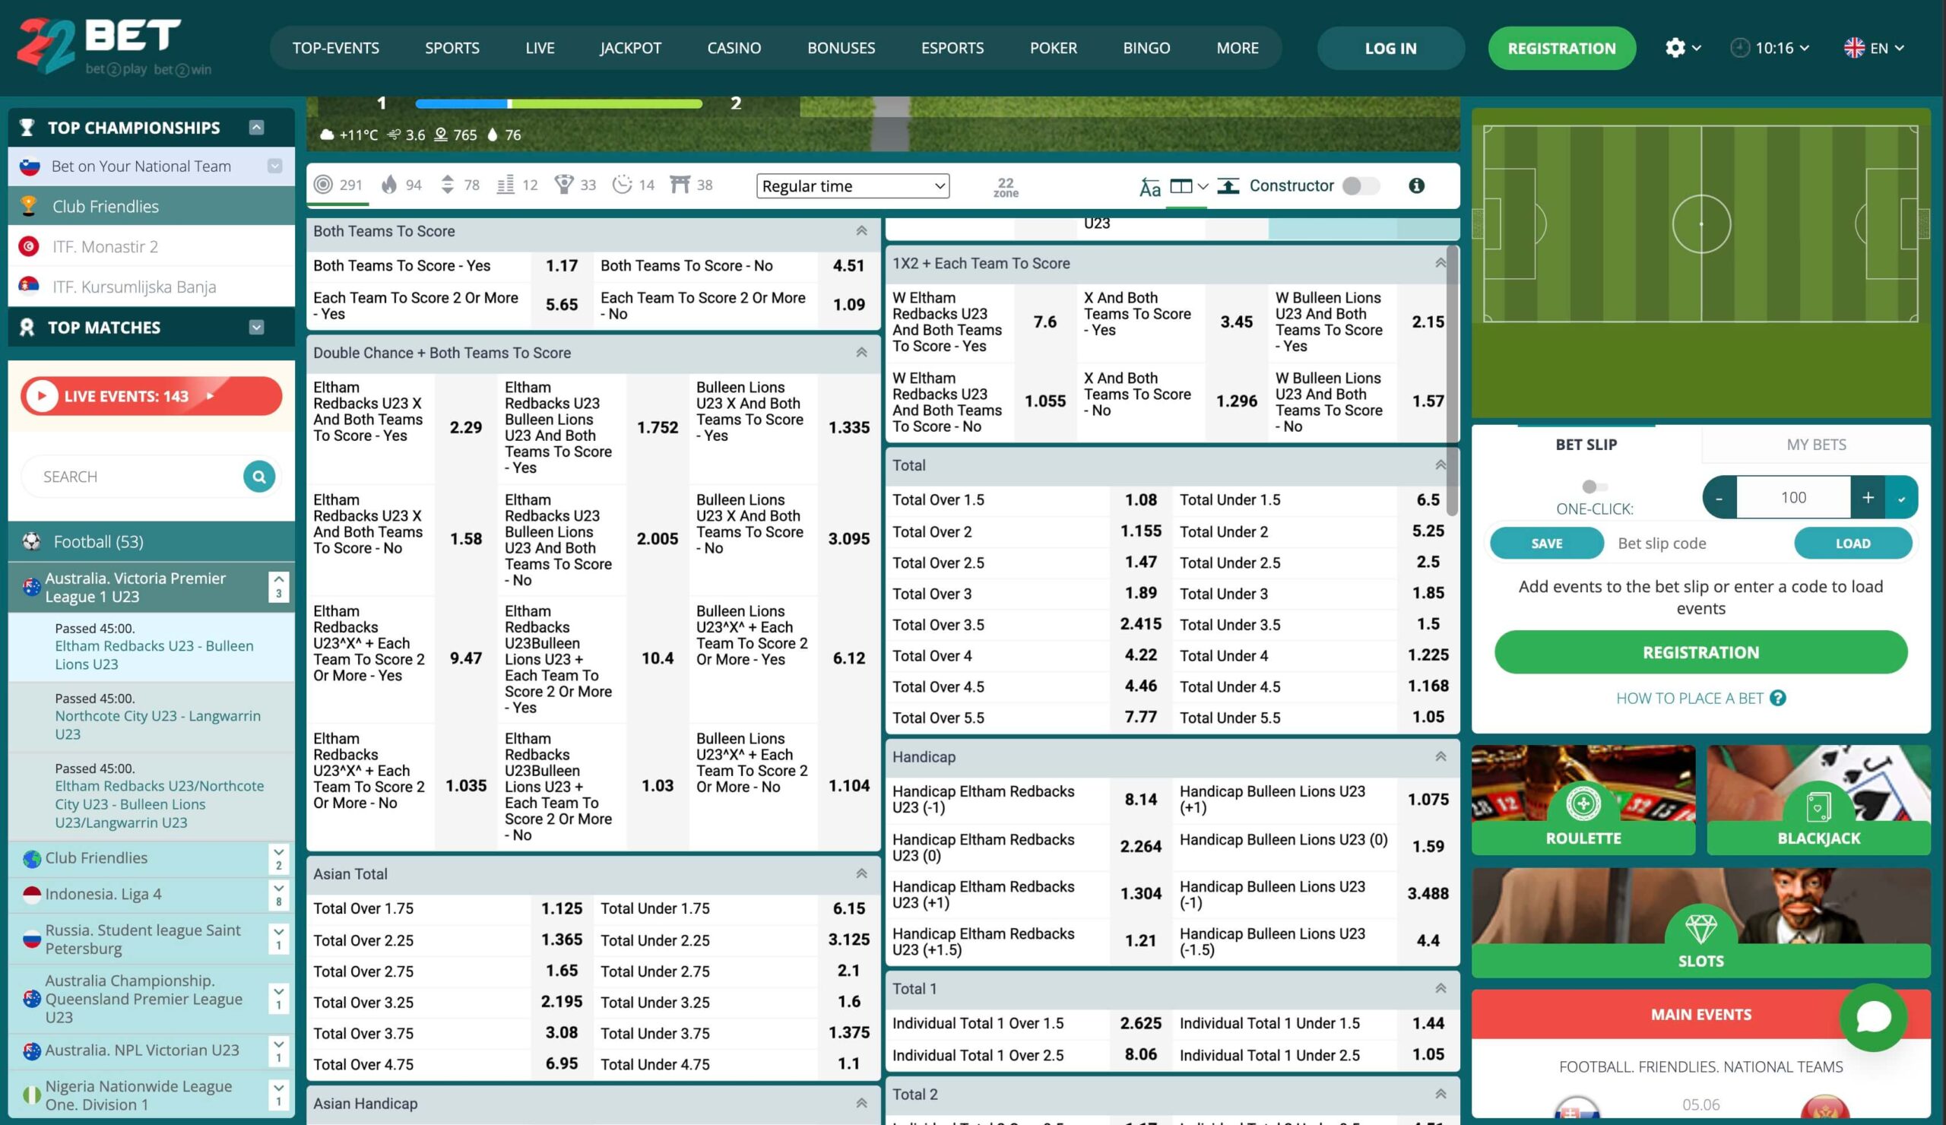
Task: Select the trophy cup market filter (33)
Action: pos(575,185)
